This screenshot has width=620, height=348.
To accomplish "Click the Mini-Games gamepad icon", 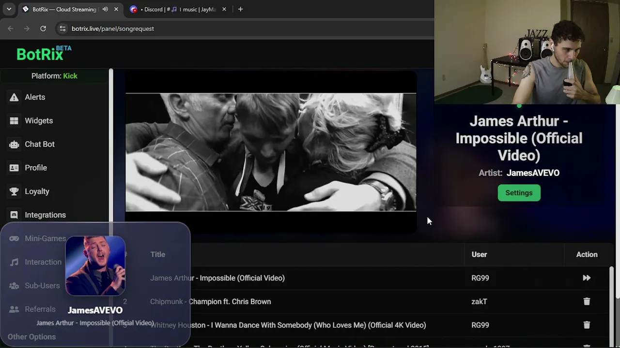I will [14, 238].
